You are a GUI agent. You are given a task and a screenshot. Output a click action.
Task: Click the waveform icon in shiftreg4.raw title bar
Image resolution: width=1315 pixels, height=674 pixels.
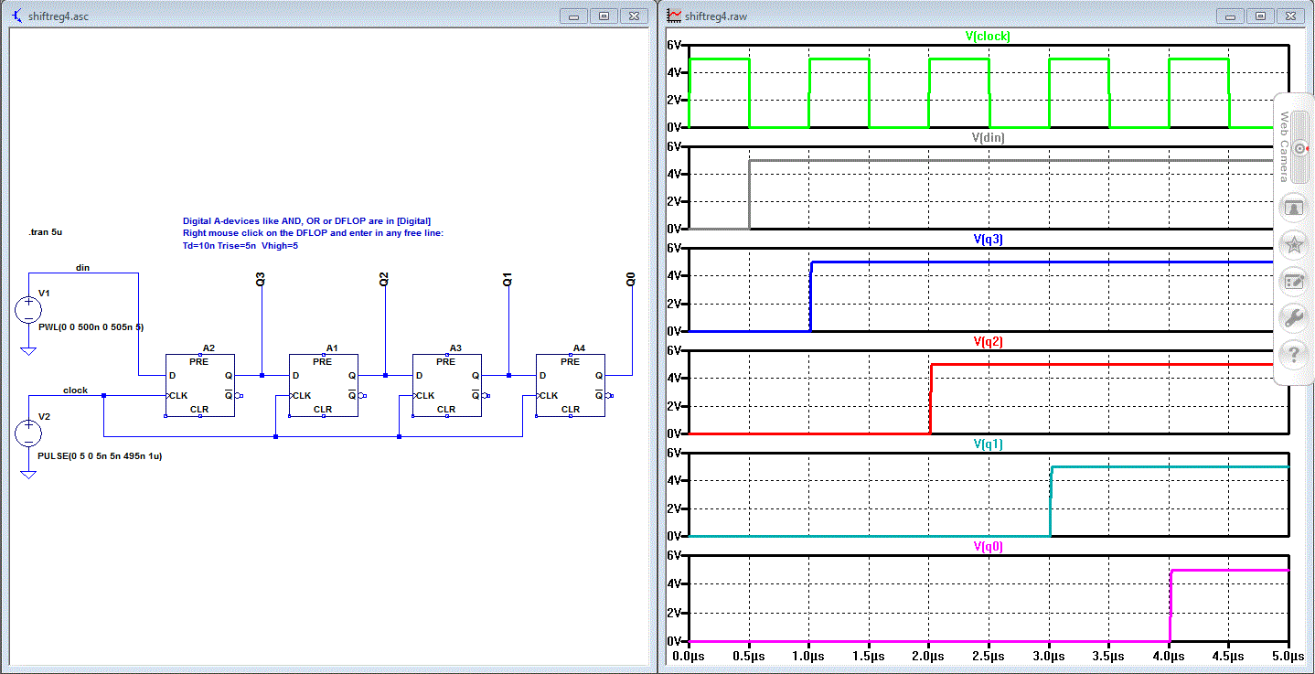pyautogui.click(x=674, y=16)
